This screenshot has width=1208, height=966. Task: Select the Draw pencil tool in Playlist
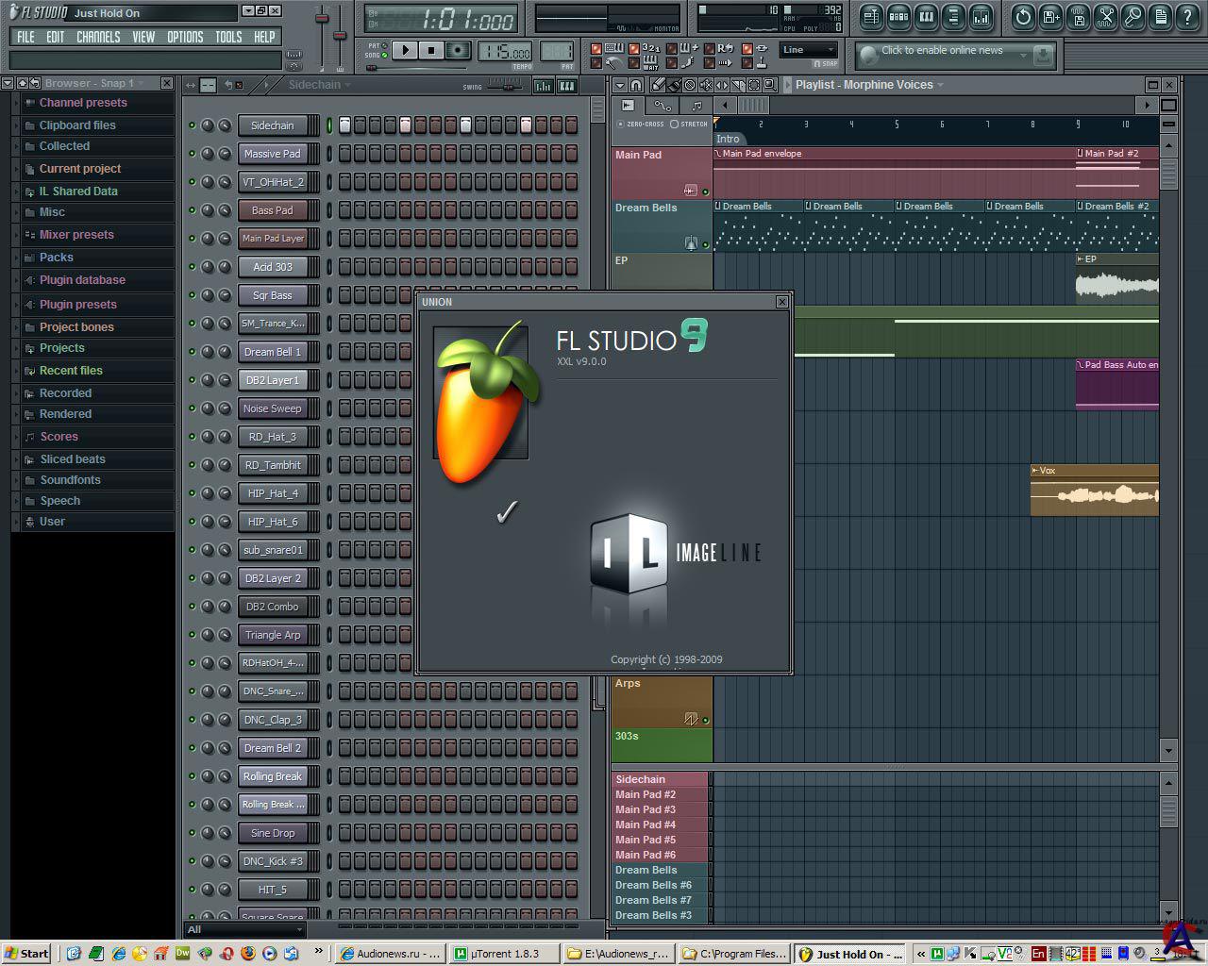point(658,85)
